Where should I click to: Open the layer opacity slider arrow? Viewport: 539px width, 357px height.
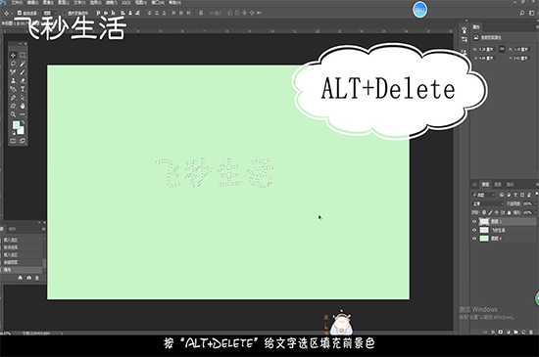[x=535, y=203]
